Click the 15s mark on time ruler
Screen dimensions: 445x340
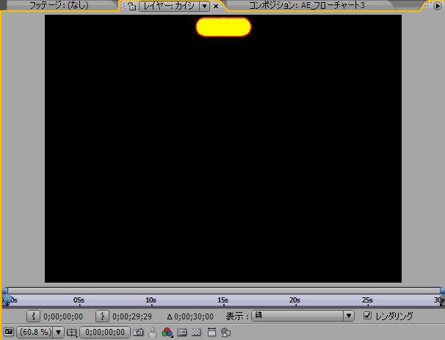pyautogui.click(x=223, y=300)
